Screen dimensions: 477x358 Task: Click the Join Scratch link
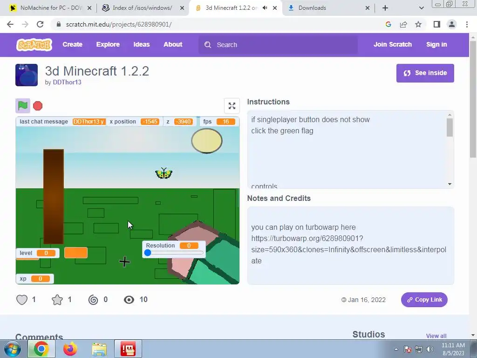pos(392,44)
